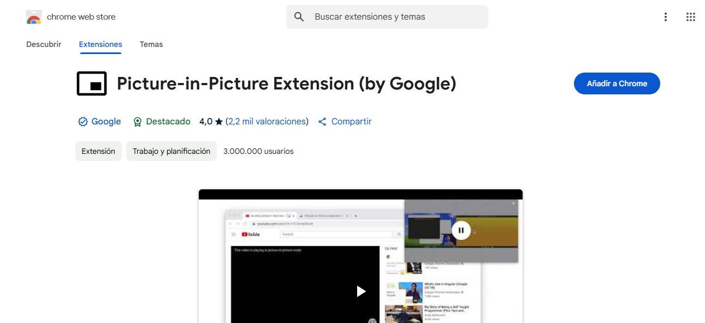Click the rating star icon
The image size is (705, 323).
[x=219, y=122]
